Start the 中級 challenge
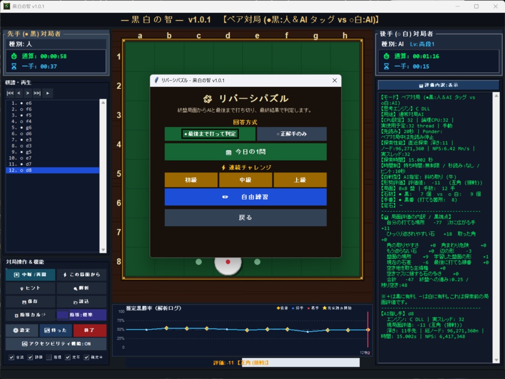Screen dimensions: 505x379 coord(246,180)
